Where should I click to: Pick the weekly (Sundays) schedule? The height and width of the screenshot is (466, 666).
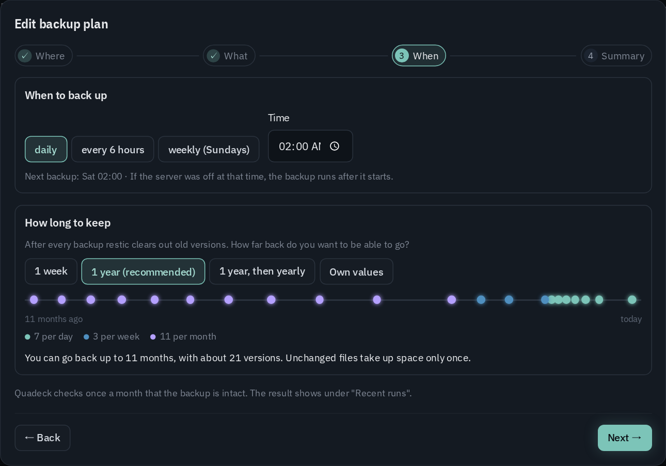[x=209, y=149]
